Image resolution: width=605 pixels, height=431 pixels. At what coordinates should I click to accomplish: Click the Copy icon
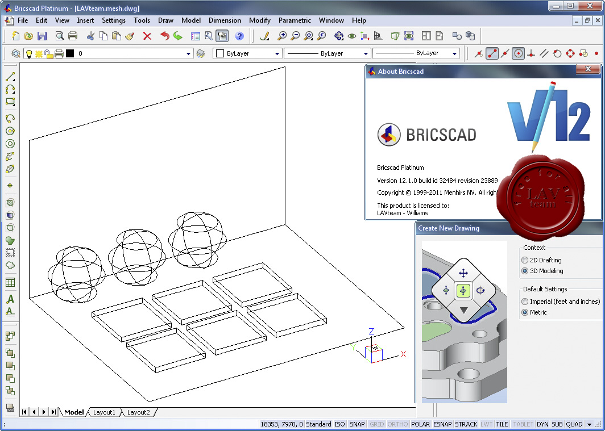tap(103, 36)
